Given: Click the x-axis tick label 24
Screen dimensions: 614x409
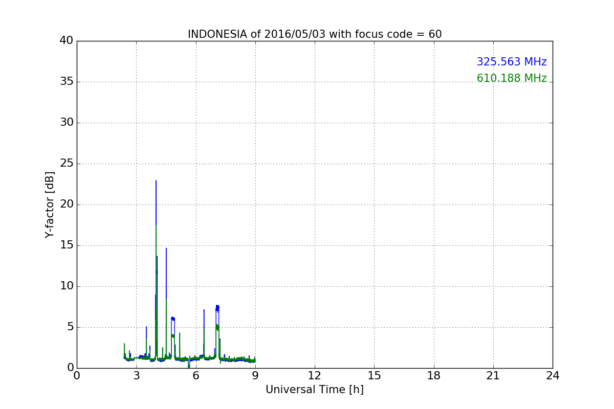Looking at the screenshot, I should pos(553,375).
